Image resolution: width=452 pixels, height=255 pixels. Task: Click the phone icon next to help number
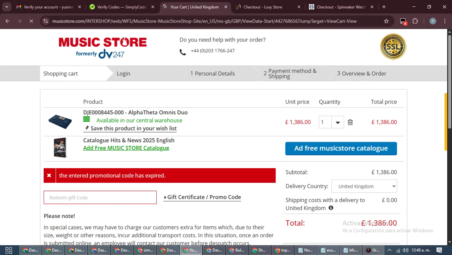coord(183,52)
